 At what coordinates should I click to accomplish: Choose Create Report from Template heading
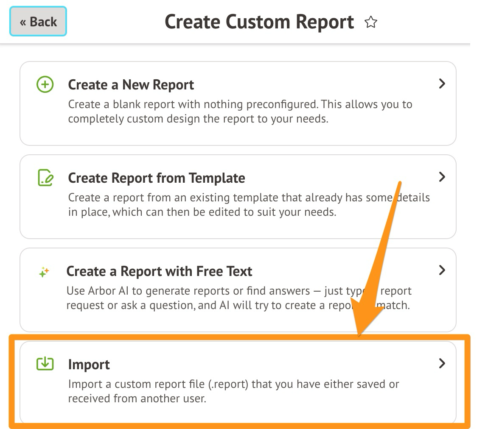(x=156, y=178)
